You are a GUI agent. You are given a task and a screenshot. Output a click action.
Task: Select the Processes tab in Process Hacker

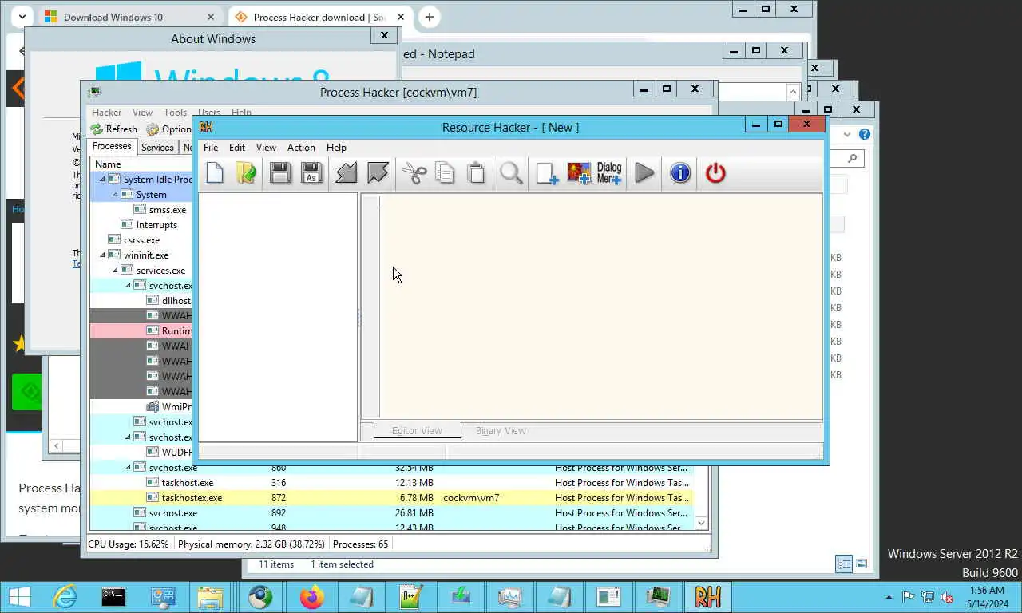click(x=112, y=146)
